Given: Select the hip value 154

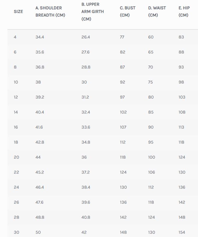Looking at the screenshot, I should tap(182, 232).
